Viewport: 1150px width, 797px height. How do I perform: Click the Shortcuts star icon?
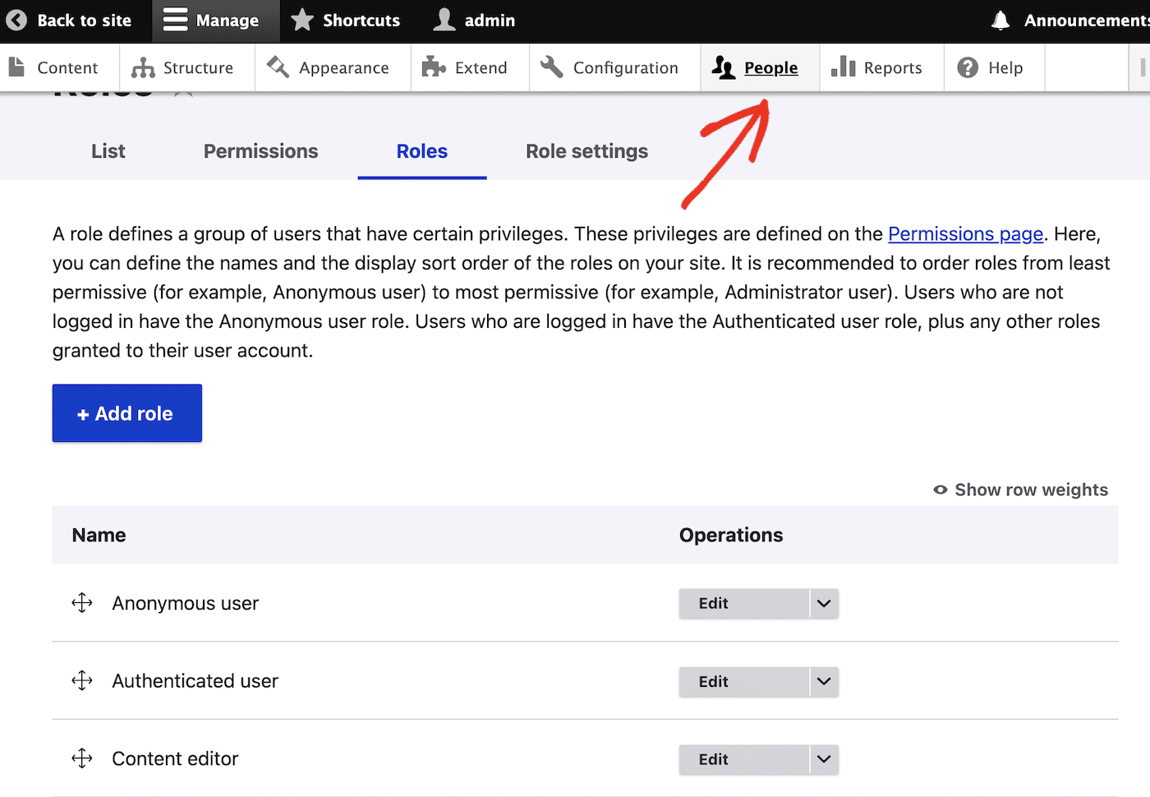[303, 20]
